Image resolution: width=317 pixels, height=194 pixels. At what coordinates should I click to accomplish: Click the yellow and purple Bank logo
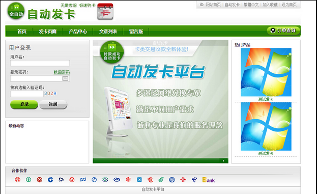209,180
